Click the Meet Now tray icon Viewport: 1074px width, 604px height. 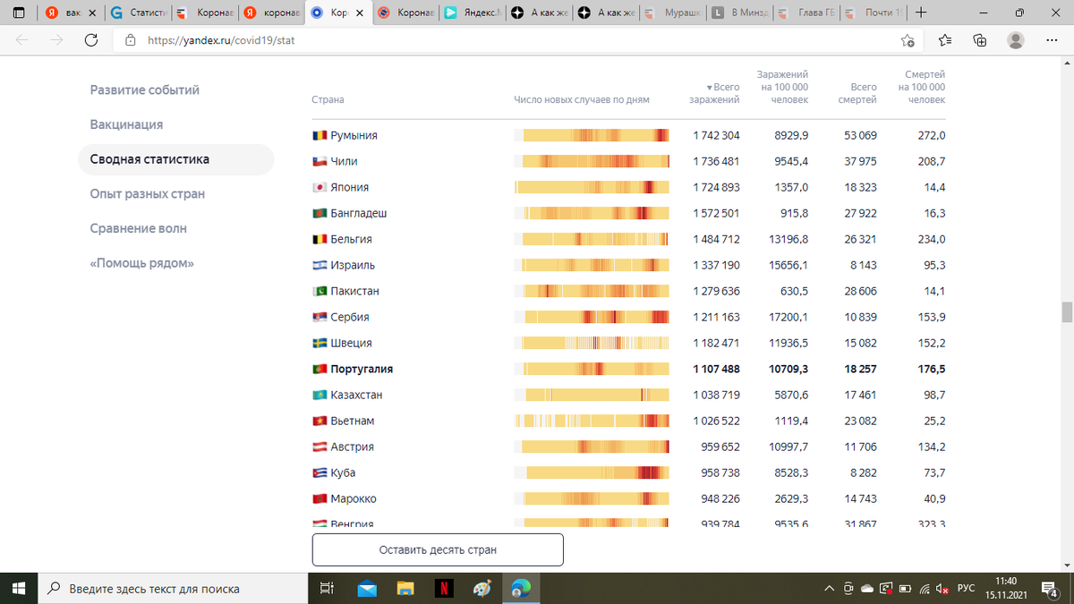point(848,589)
